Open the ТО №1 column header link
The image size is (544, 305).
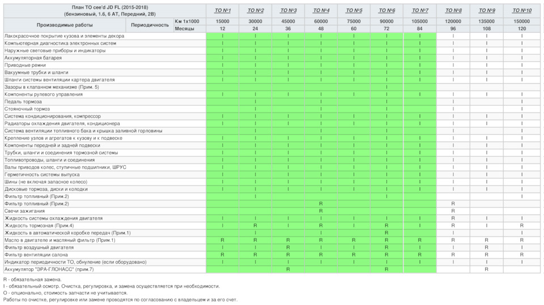(x=222, y=10)
